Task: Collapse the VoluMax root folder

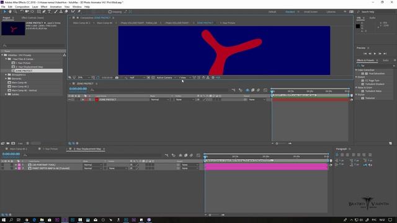Action: pyautogui.click(x=2, y=55)
